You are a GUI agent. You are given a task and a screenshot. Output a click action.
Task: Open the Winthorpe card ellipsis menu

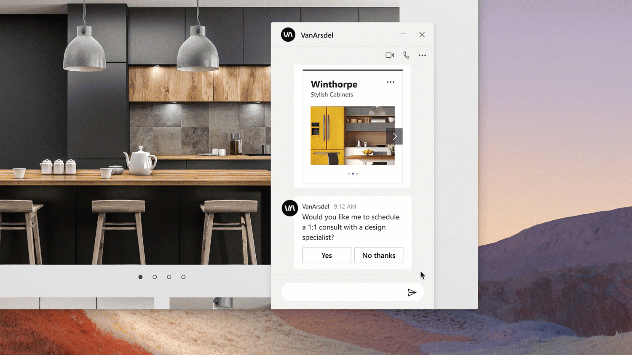(391, 82)
